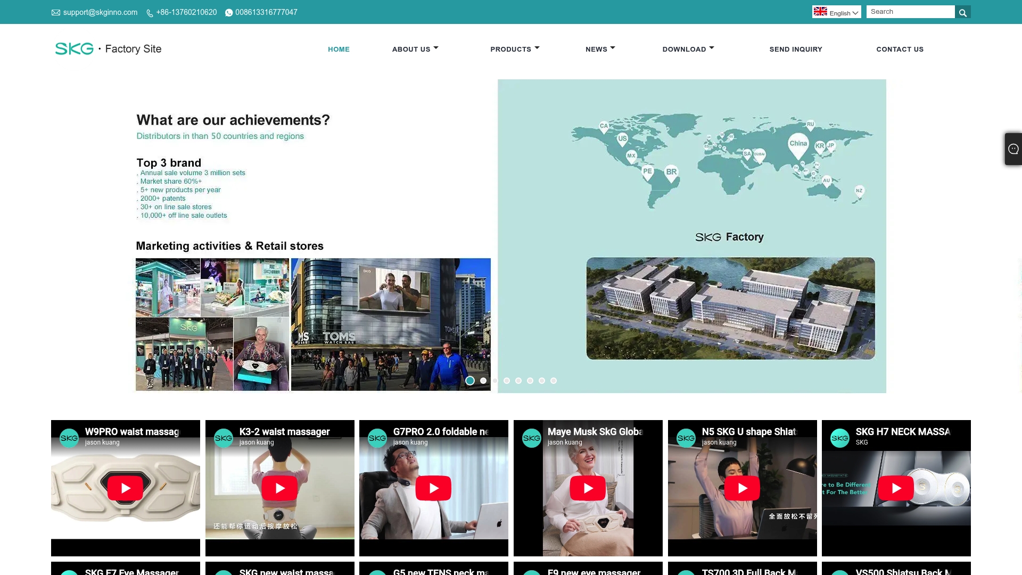Click the SKG channel avatar on W9PRO video
The height and width of the screenshot is (575, 1022).
pos(69,438)
